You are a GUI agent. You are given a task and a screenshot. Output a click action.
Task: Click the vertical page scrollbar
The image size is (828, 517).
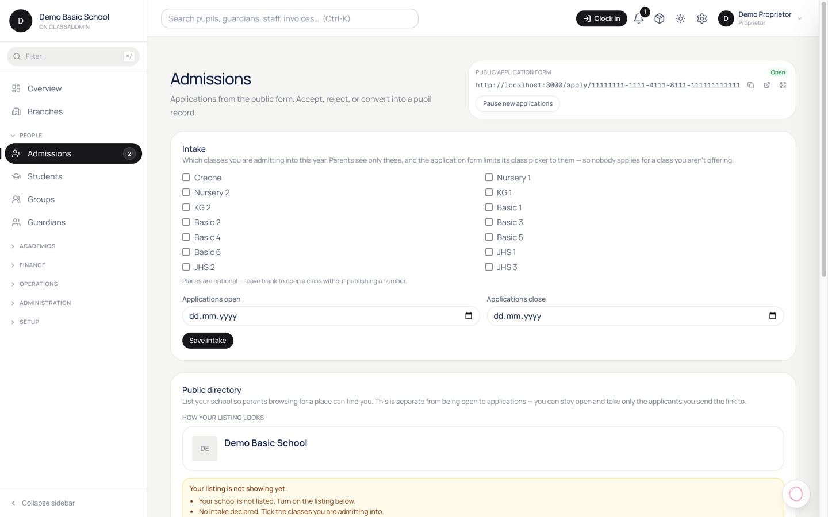pyautogui.click(x=823, y=141)
